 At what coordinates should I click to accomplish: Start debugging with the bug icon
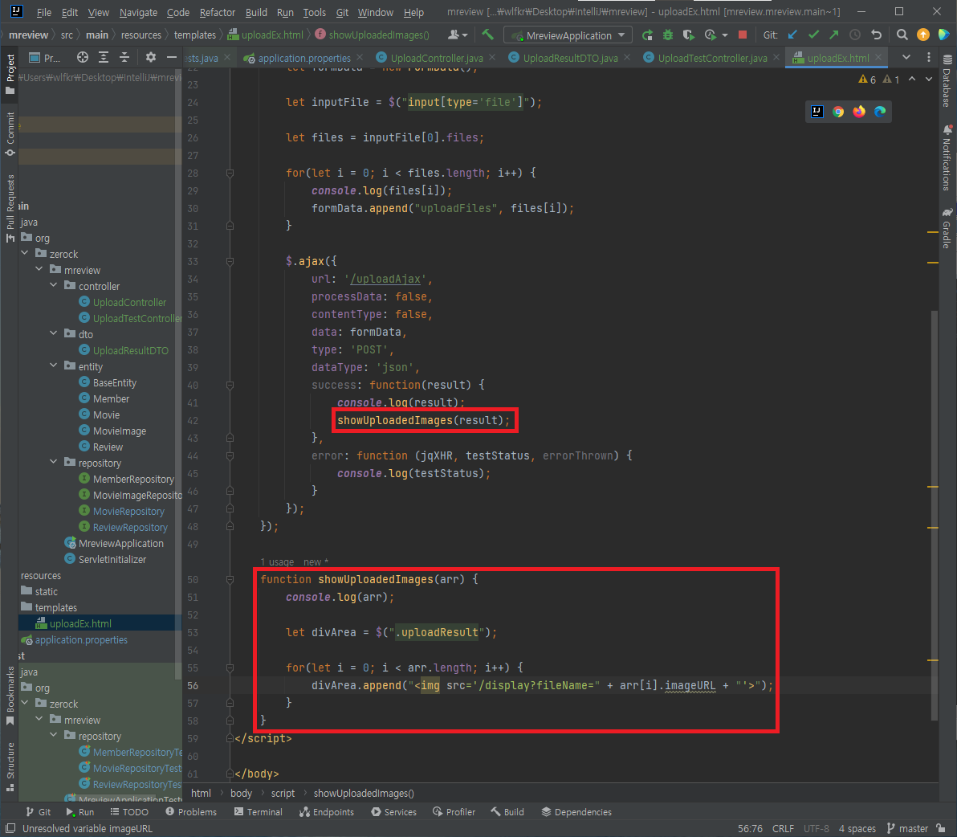(668, 35)
